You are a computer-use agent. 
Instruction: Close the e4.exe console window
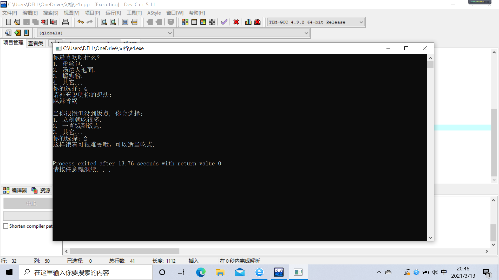point(425,48)
